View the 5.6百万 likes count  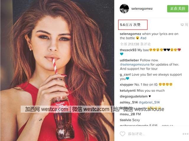pyautogui.click(x=130, y=25)
